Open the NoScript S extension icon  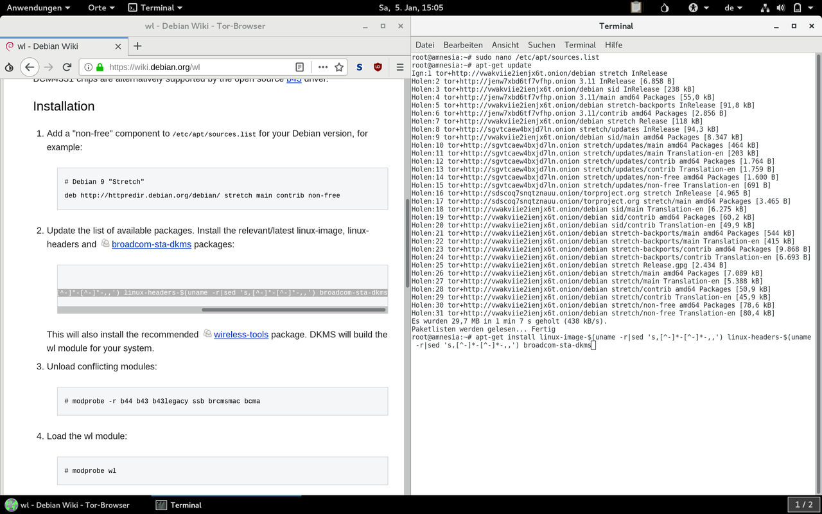pyautogui.click(x=360, y=67)
